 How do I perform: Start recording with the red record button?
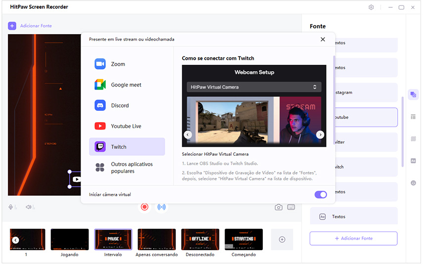tap(144, 207)
